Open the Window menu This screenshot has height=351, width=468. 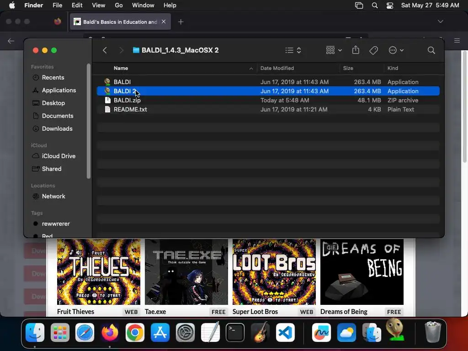143,5
